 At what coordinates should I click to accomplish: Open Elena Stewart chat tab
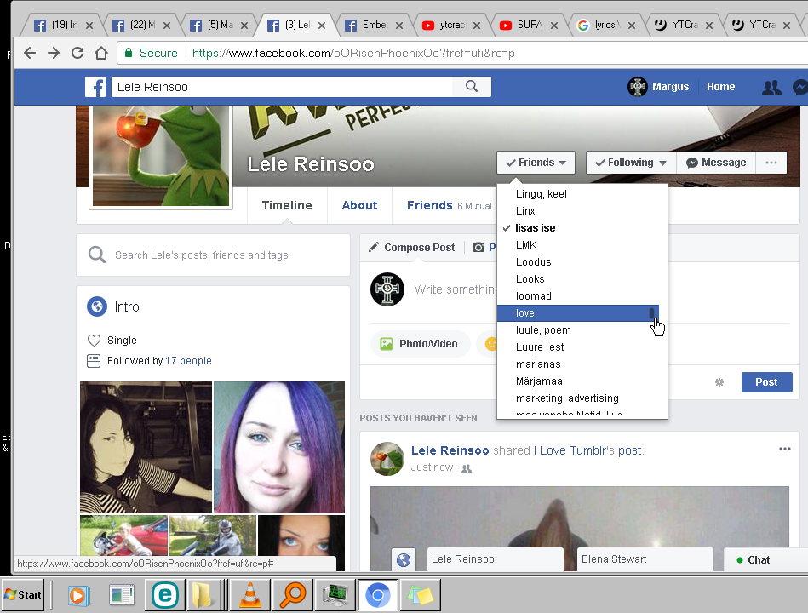(x=645, y=559)
